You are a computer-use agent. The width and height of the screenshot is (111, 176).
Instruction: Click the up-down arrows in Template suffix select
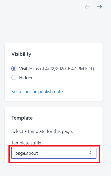pos(90,153)
